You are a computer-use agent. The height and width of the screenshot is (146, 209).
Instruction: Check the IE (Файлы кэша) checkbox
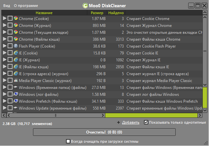10,67
